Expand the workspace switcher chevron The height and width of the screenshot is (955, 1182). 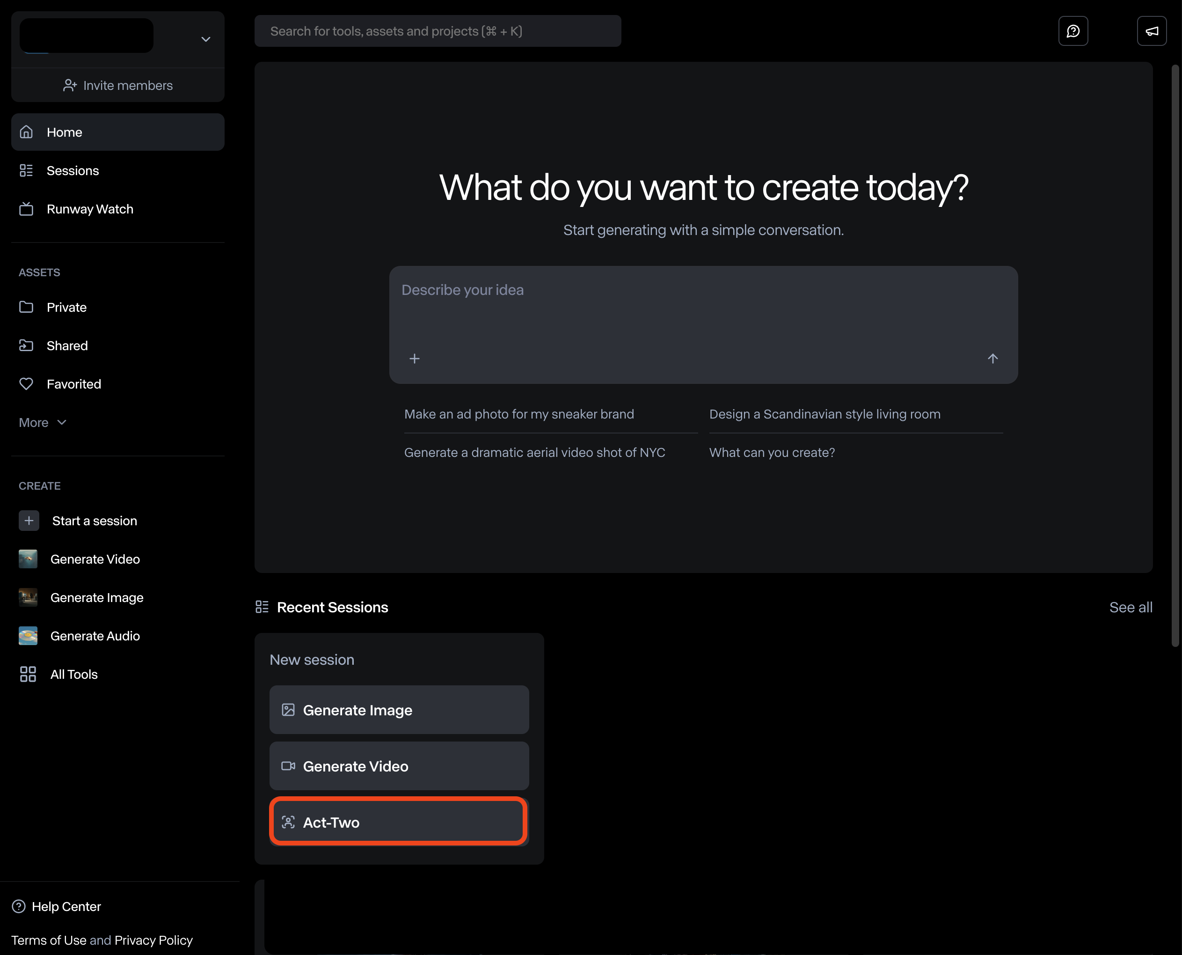[205, 39]
